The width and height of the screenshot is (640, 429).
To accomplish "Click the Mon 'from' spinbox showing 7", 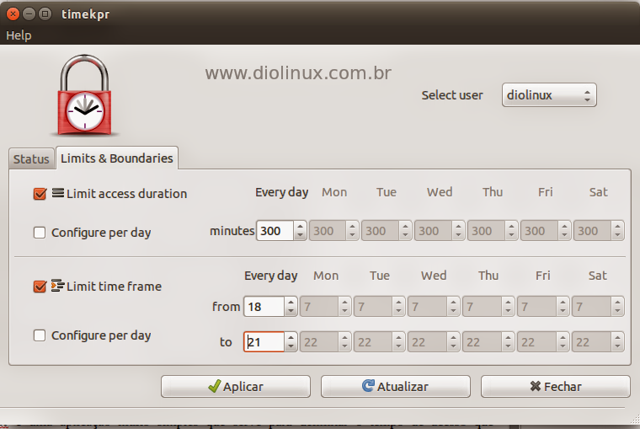I will [325, 307].
